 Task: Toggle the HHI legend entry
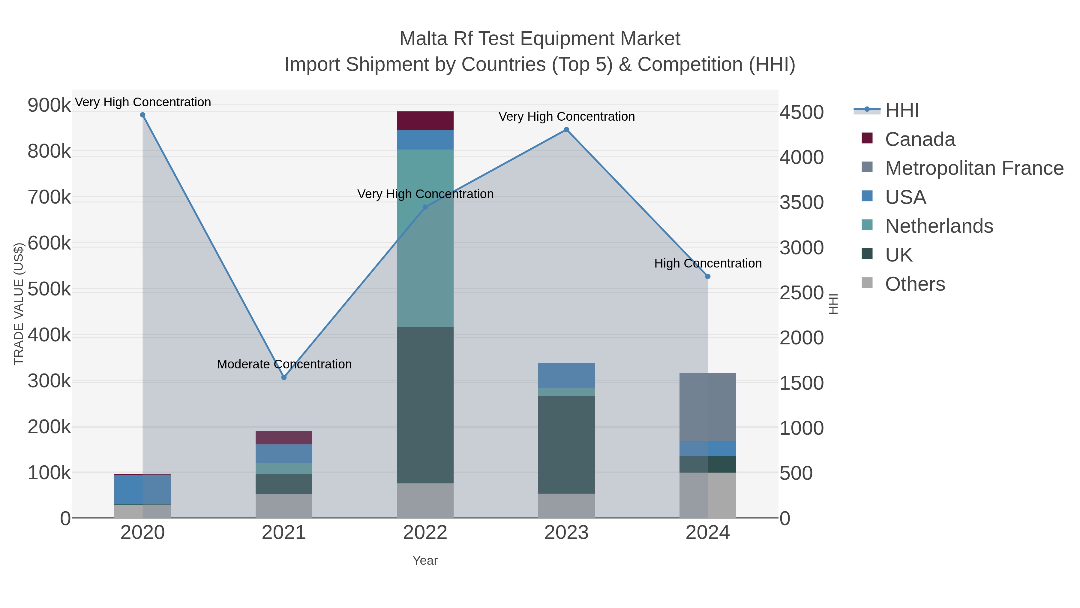pyautogui.click(x=886, y=110)
